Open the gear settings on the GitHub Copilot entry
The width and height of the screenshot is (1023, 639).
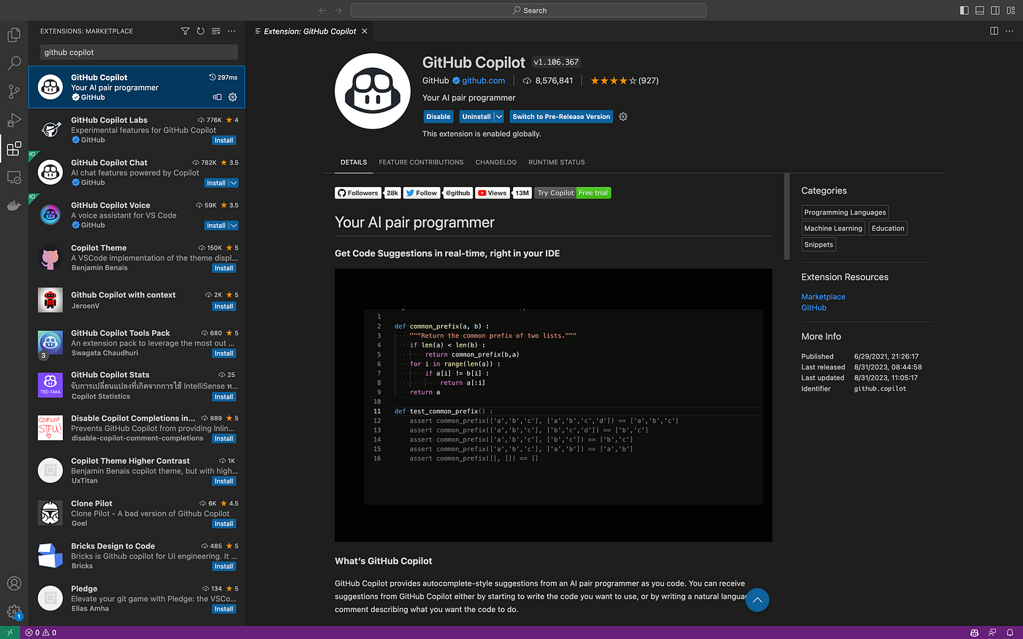tap(232, 96)
